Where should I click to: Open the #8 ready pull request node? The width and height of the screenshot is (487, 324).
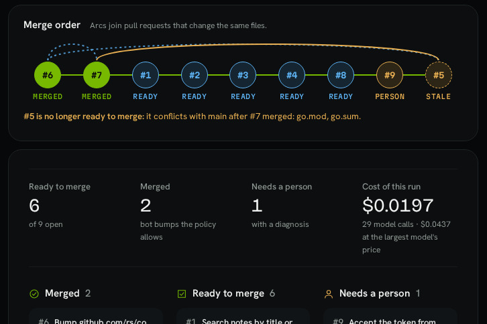pyautogui.click(x=341, y=75)
